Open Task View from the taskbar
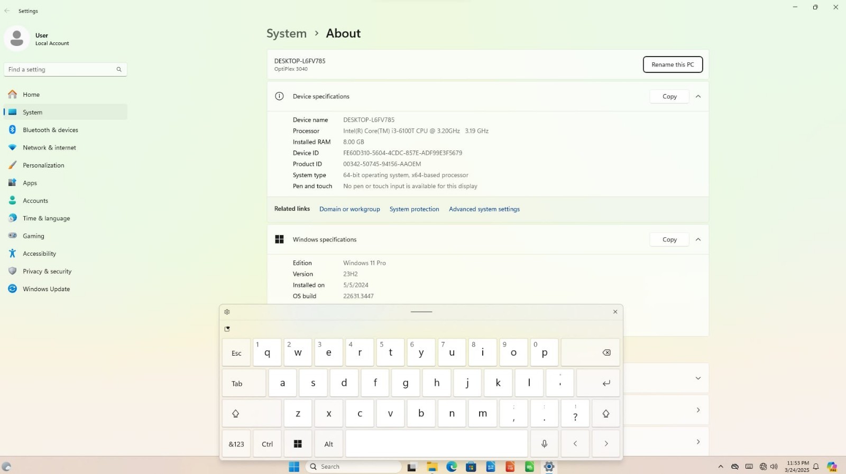This screenshot has height=474, width=846. click(412, 467)
